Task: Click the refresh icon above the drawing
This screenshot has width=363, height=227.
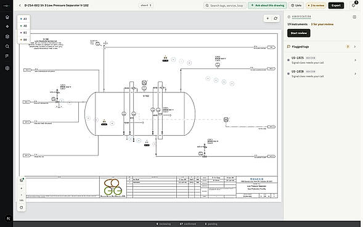Action: pos(275,19)
